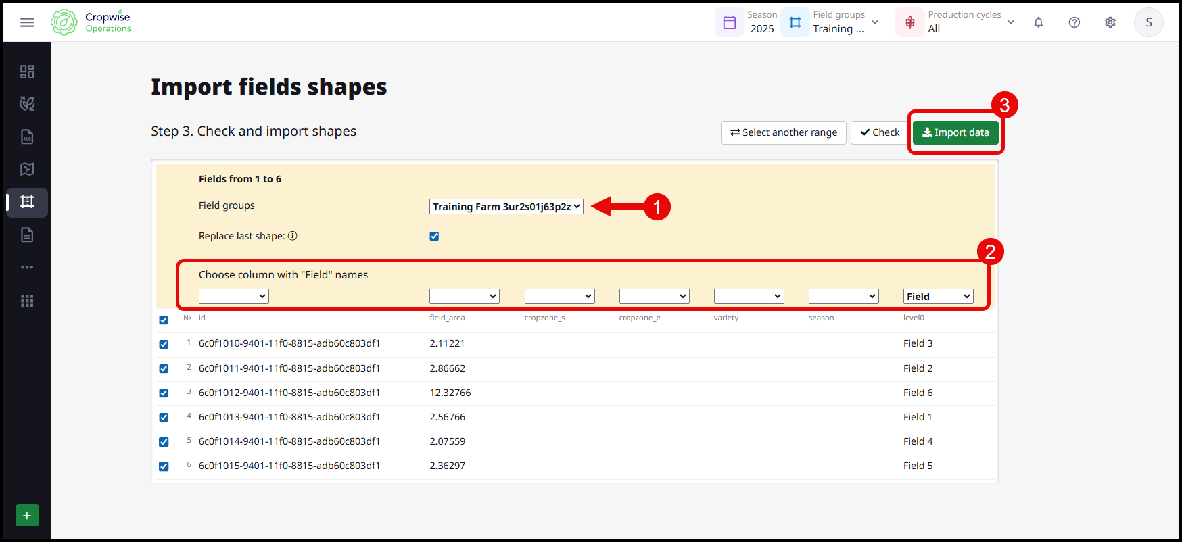This screenshot has height=542, width=1182.
Task: Uncheck the Replace last shape checkbox
Action: (x=434, y=237)
